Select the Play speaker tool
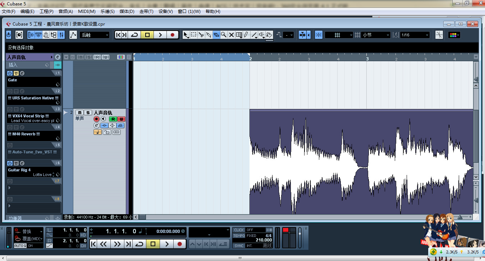This screenshot has width=485, height=261. (x=262, y=35)
